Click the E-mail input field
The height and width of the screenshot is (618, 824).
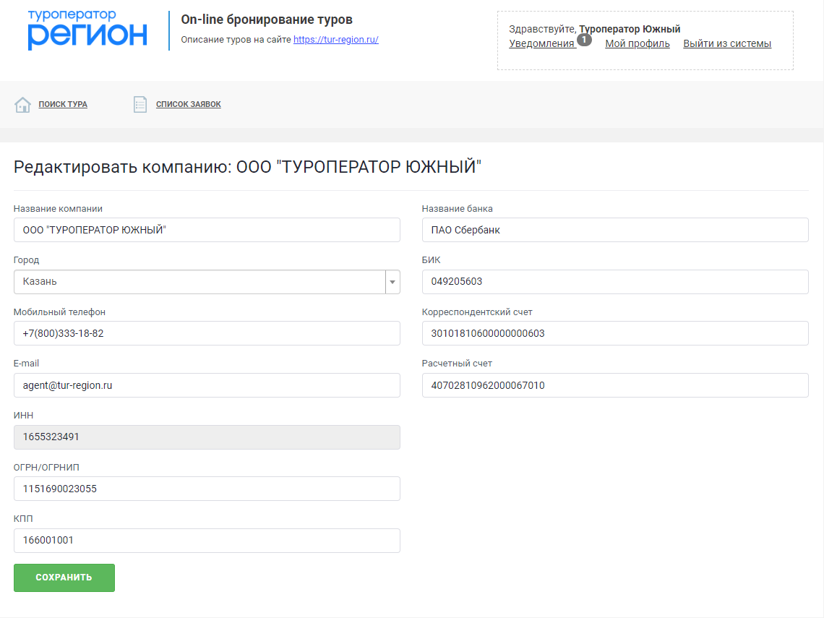(207, 385)
